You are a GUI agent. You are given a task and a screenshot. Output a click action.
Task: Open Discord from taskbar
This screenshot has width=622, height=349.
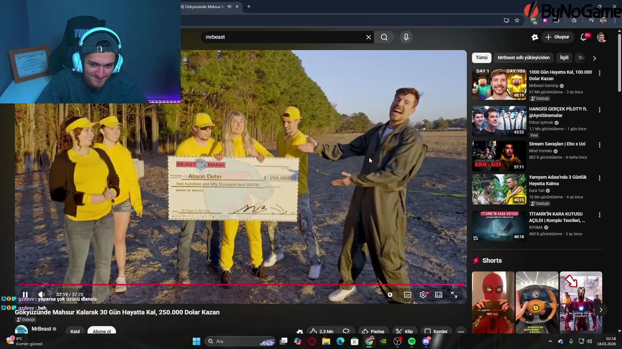point(426,341)
